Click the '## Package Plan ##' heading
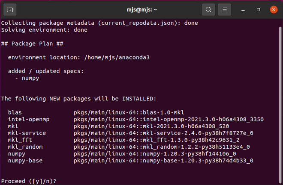 coord(32,44)
